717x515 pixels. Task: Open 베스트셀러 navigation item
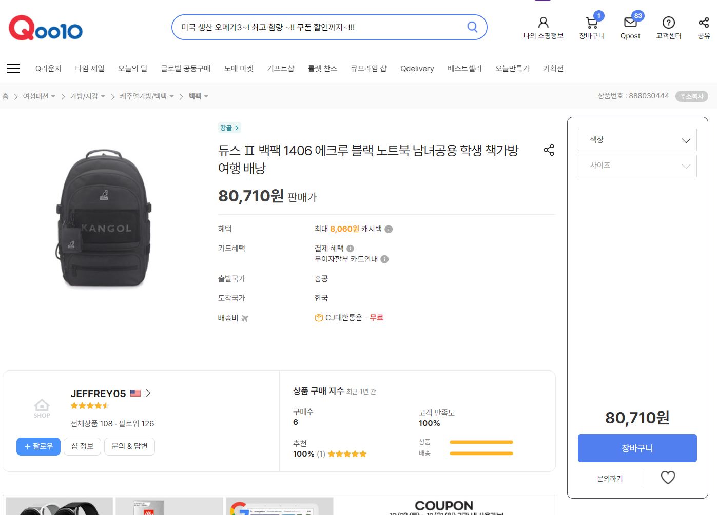[x=464, y=68]
